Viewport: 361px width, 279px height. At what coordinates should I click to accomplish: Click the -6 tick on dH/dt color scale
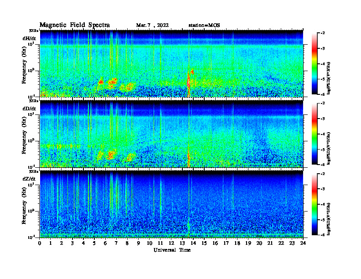click(x=323, y=94)
